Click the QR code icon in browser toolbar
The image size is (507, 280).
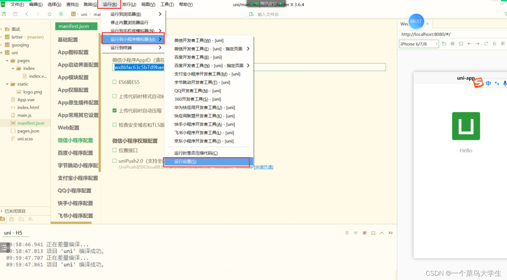coord(503,44)
